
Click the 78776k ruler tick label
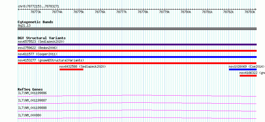100,12
